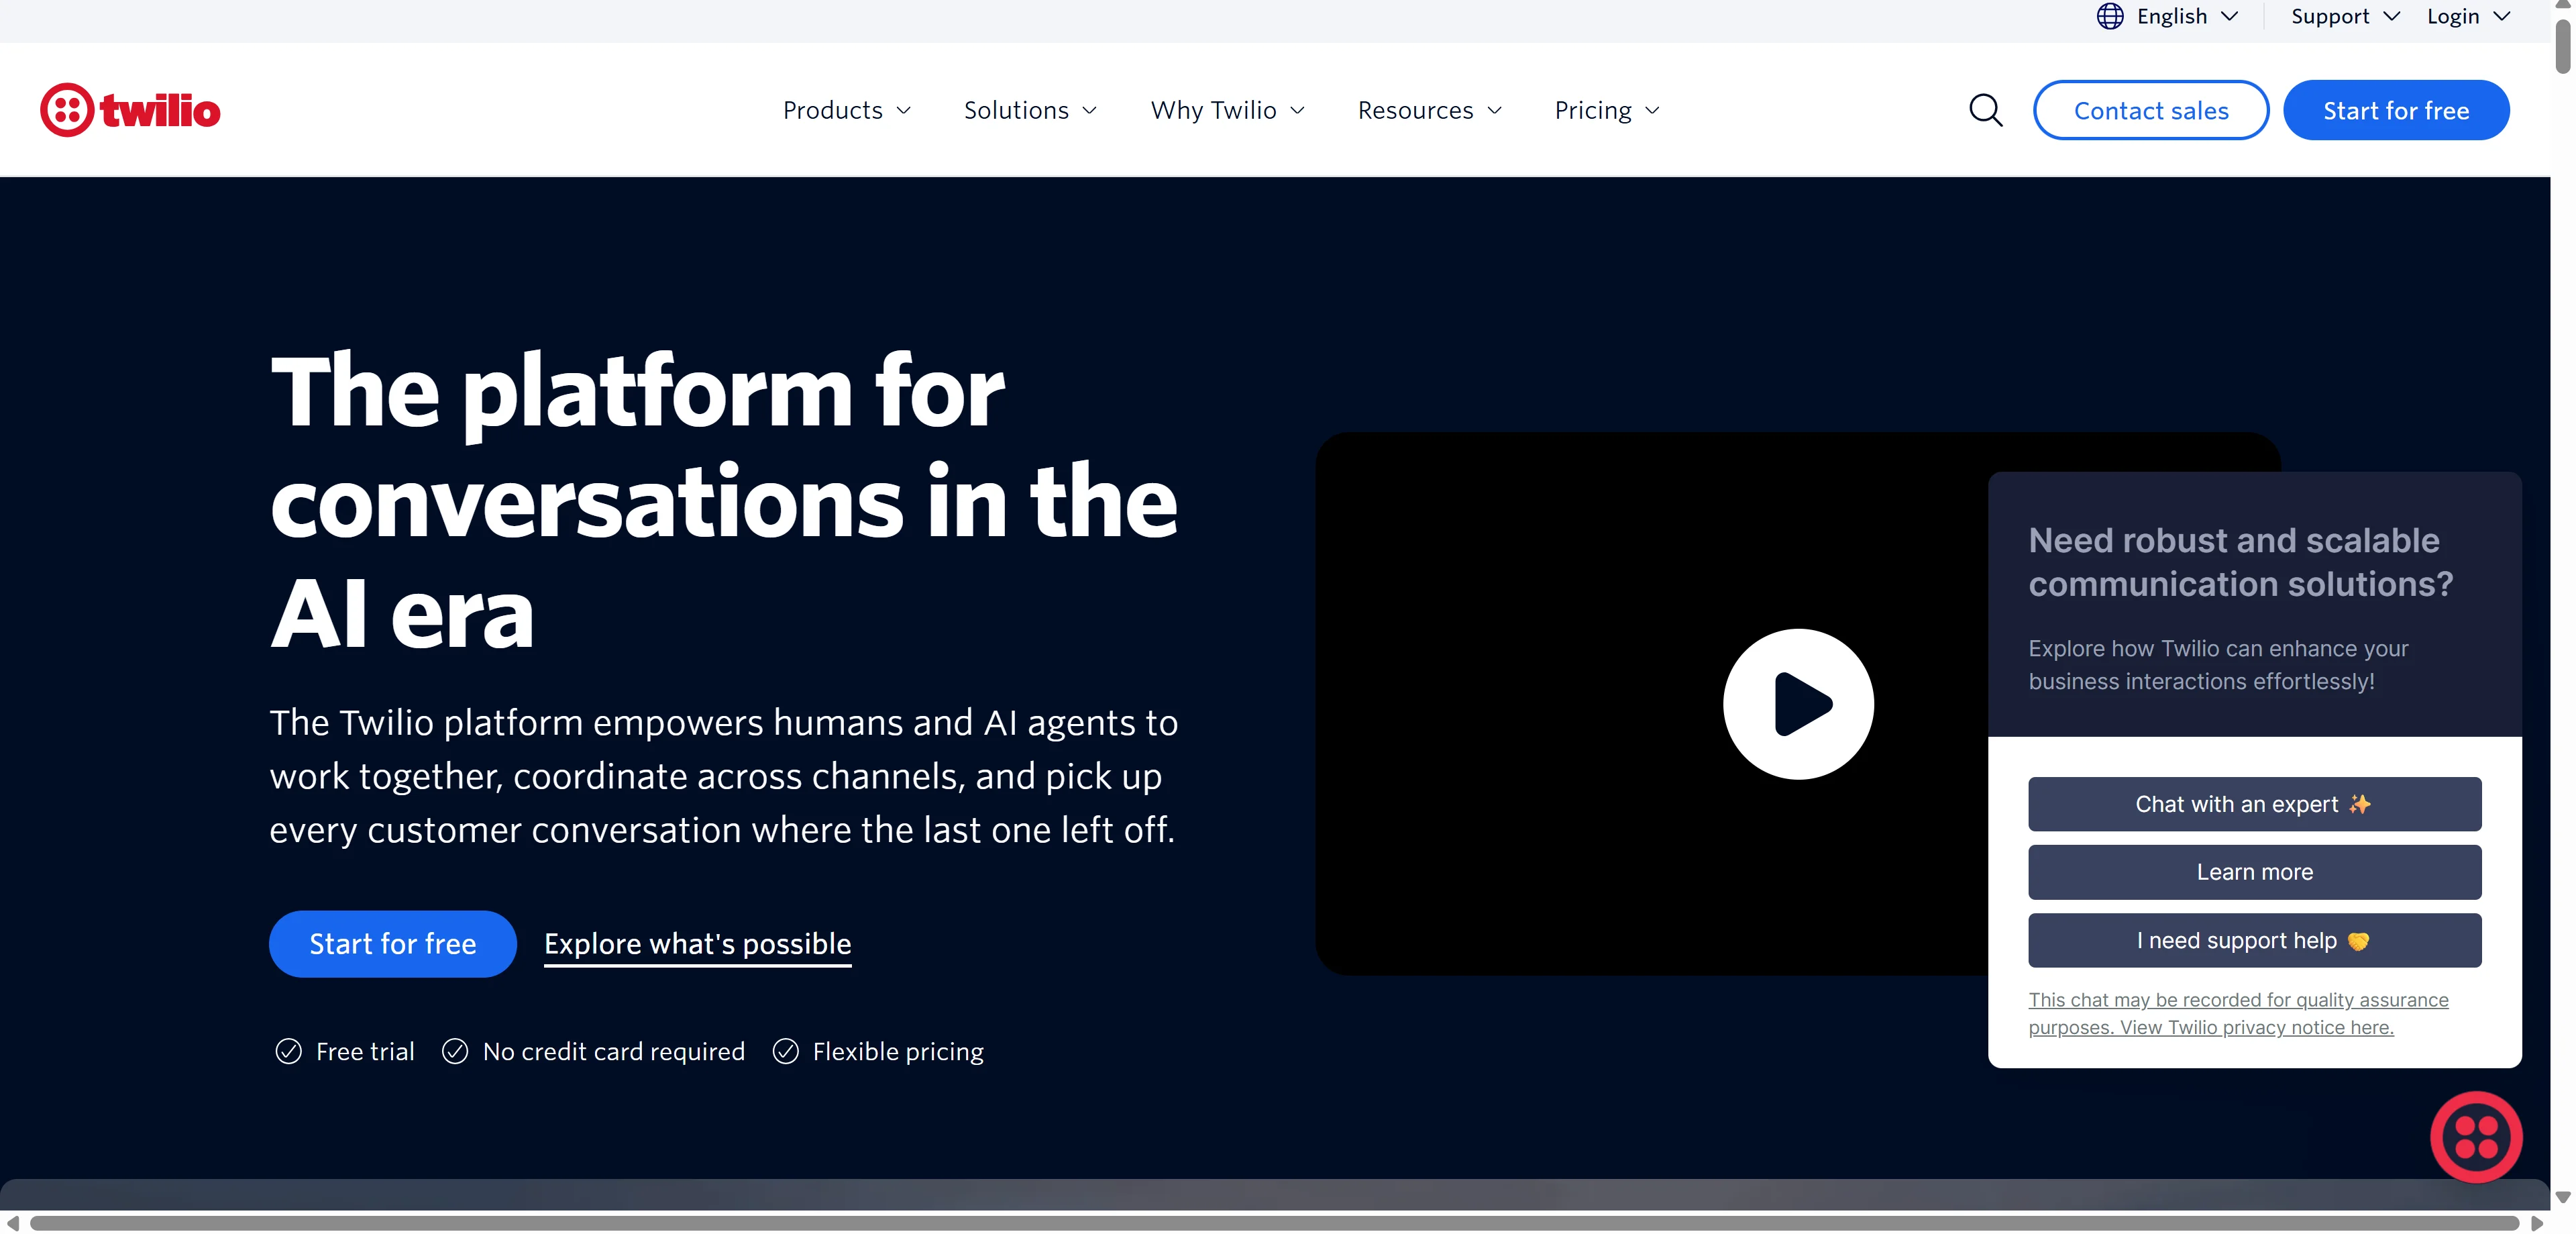Play the hero video

coord(1798,704)
